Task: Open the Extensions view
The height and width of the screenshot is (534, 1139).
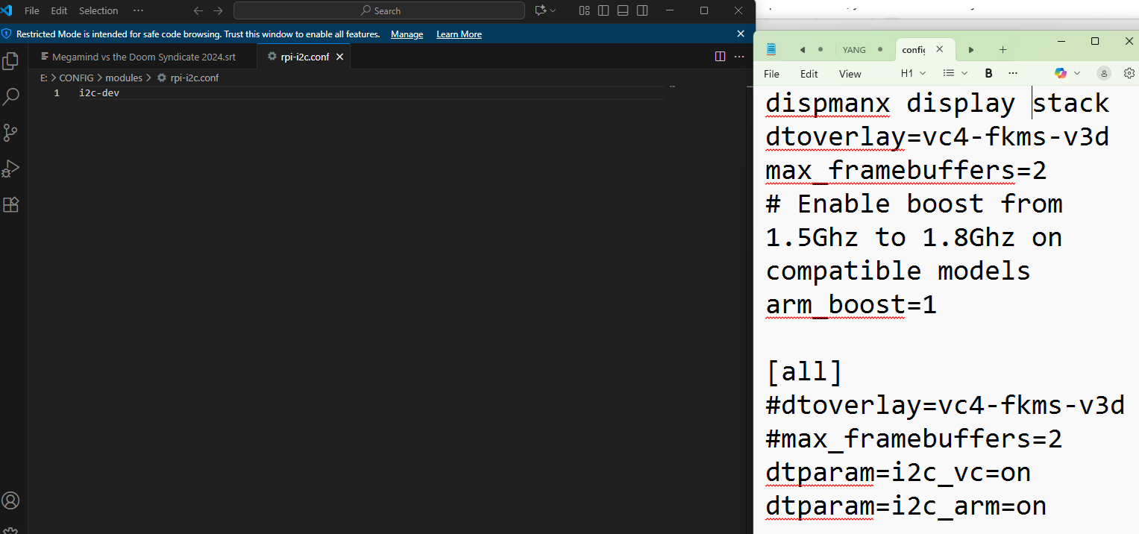Action: (x=10, y=204)
